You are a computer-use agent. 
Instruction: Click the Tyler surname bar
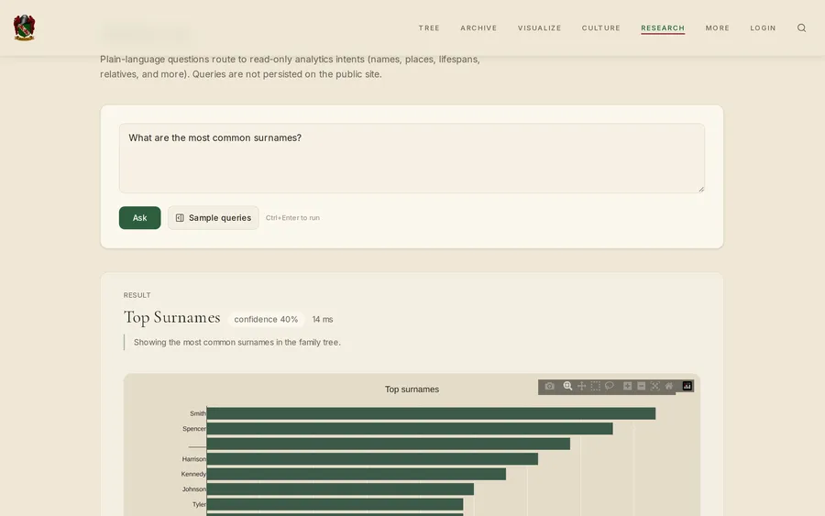335,504
